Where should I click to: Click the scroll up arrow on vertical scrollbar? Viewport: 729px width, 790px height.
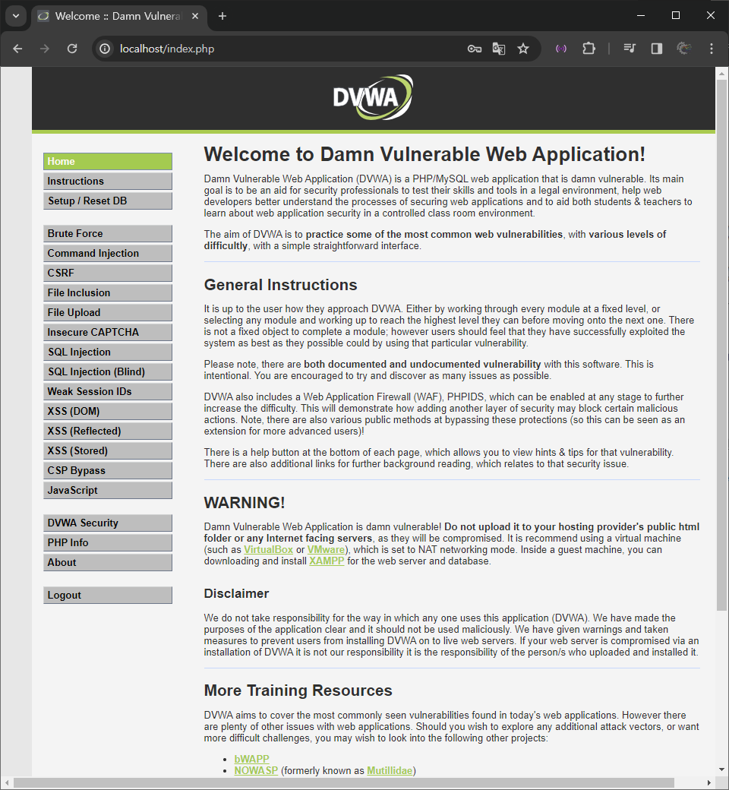[721, 74]
